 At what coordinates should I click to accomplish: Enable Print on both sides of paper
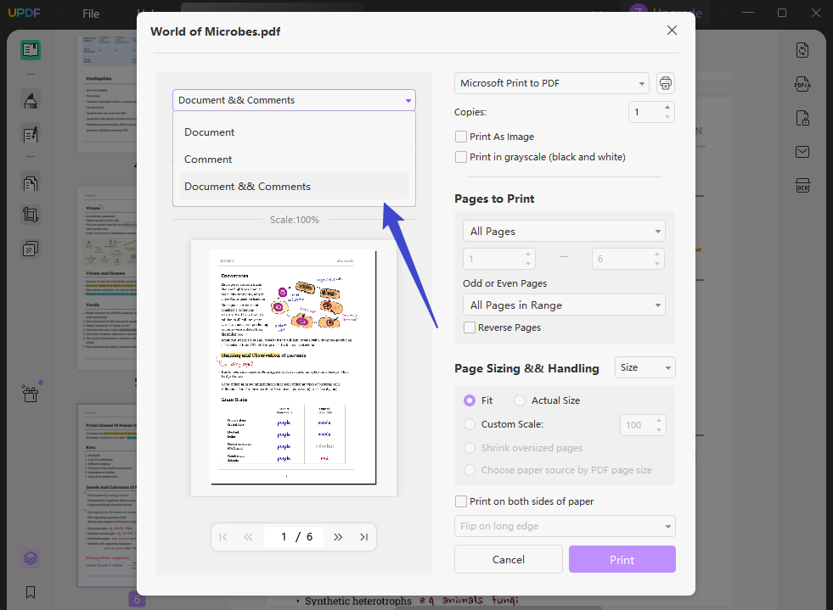point(461,501)
